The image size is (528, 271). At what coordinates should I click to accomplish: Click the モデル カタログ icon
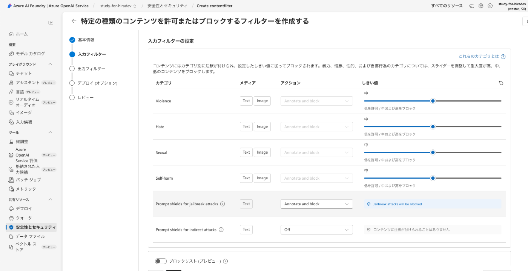tap(11, 54)
